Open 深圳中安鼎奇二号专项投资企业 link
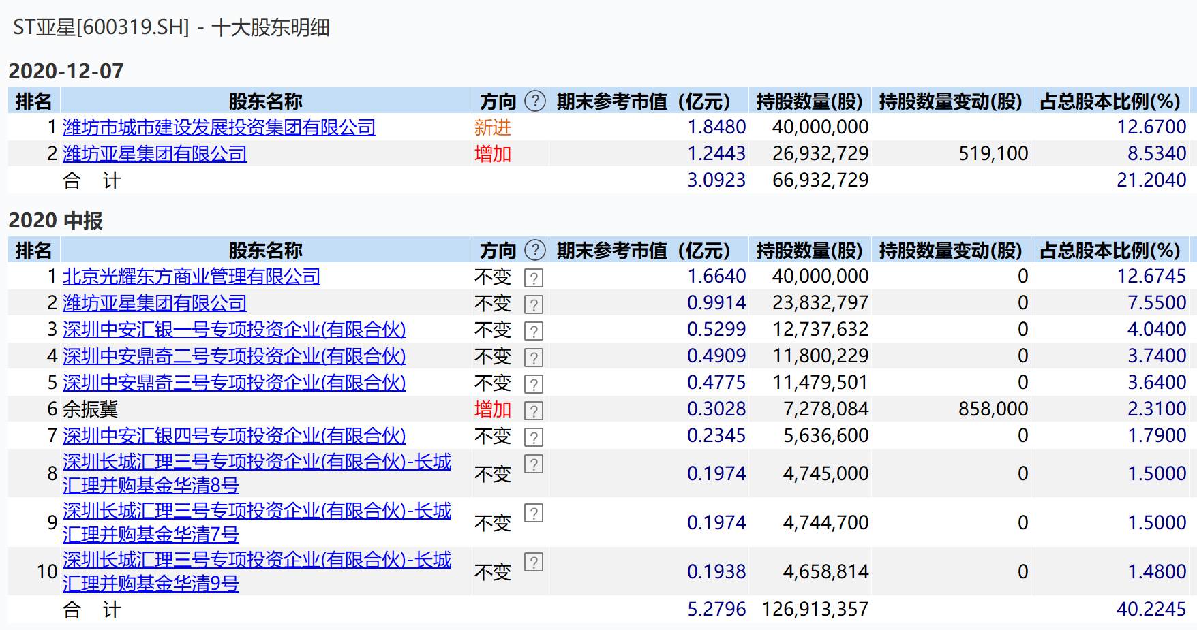Screen dimensions: 1197x630 coord(234,356)
